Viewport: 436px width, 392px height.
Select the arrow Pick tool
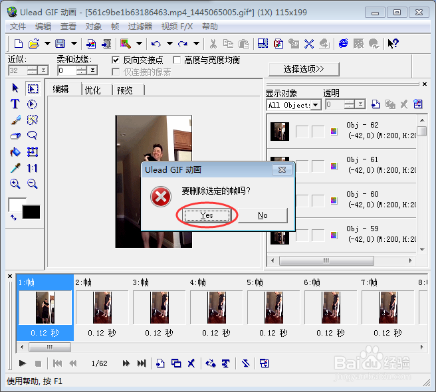point(15,88)
